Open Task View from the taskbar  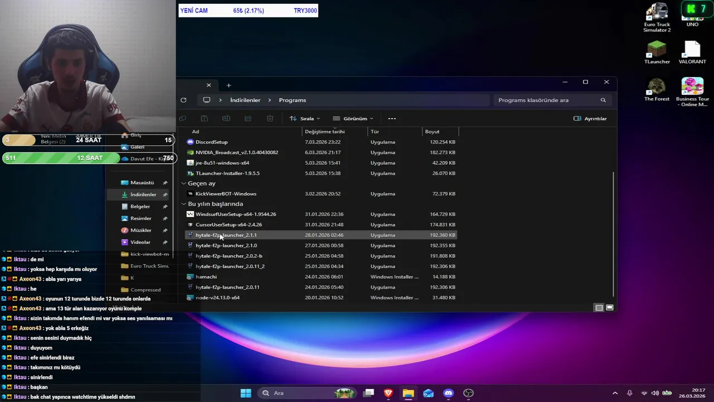tap(368, 393)
